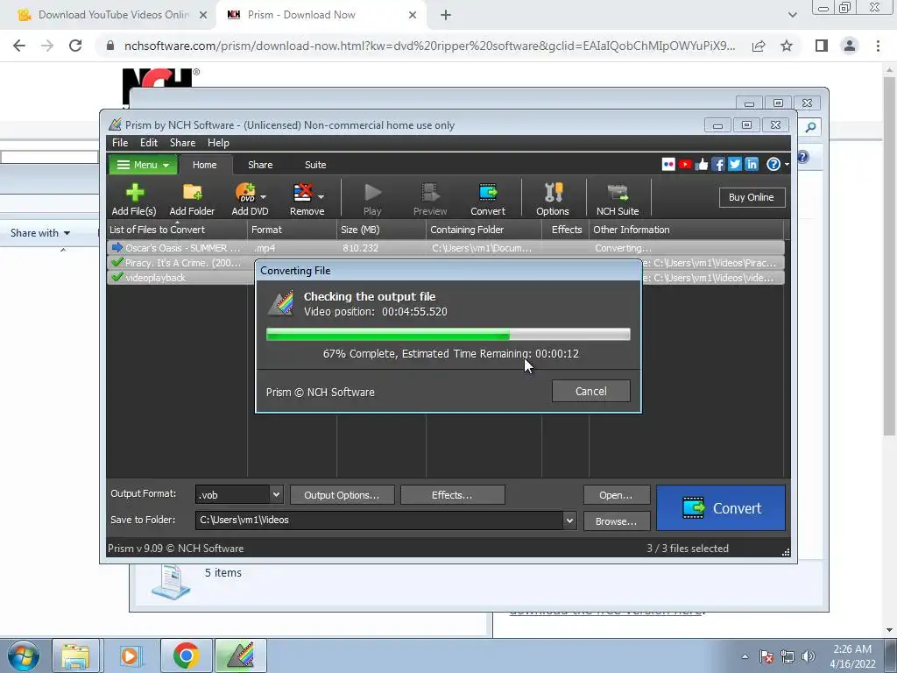Viewport: 897px width, 673px height.
Task: Click the Output Options... button
Action: click(343, 495)
